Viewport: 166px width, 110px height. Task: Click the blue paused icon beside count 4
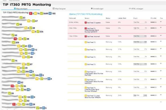49,79
